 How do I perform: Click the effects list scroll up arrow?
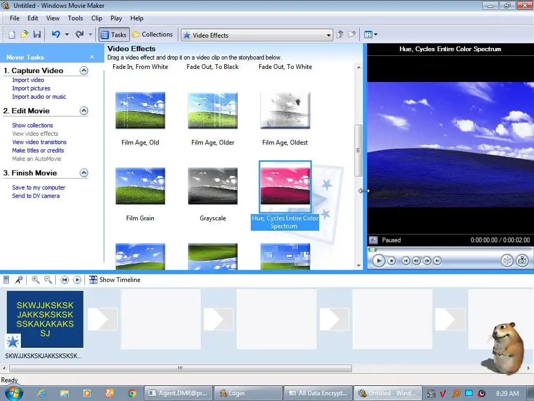pyautogui.click(x=359, y=67)
